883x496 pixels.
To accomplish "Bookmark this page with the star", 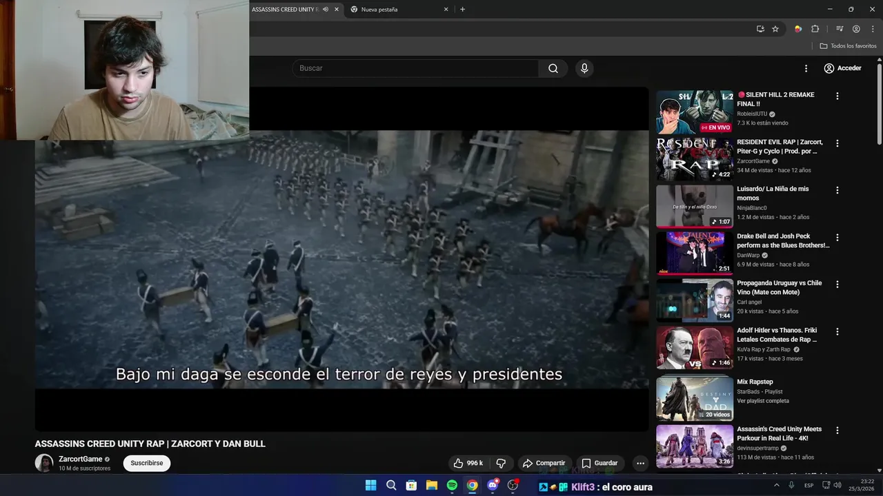I will point(775,29).
